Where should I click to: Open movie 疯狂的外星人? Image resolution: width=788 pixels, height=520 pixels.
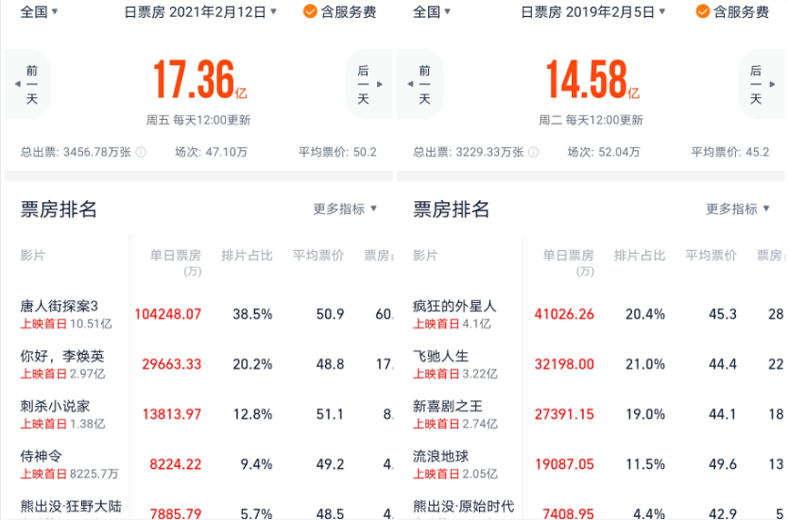click(454, 306)
